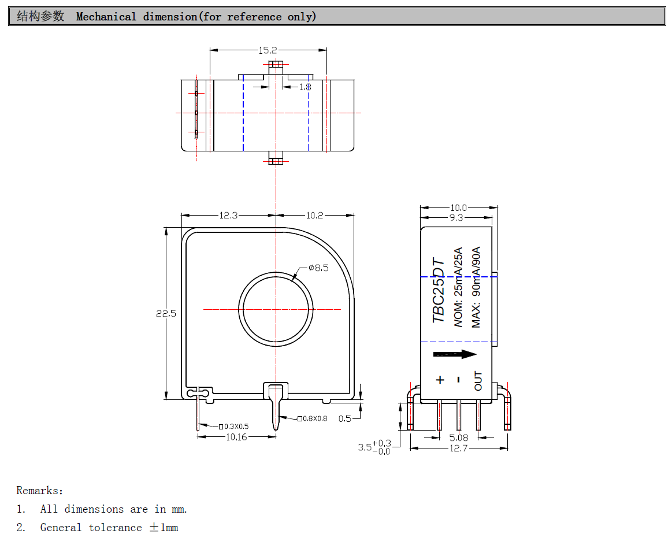
Task: Click the center of the circular hole
Action: [x=276, y=307]
